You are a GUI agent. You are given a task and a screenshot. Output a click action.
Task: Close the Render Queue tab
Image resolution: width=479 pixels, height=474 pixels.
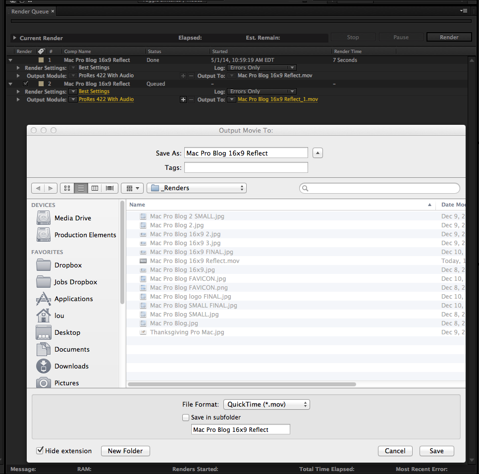(x=53, y=11)
